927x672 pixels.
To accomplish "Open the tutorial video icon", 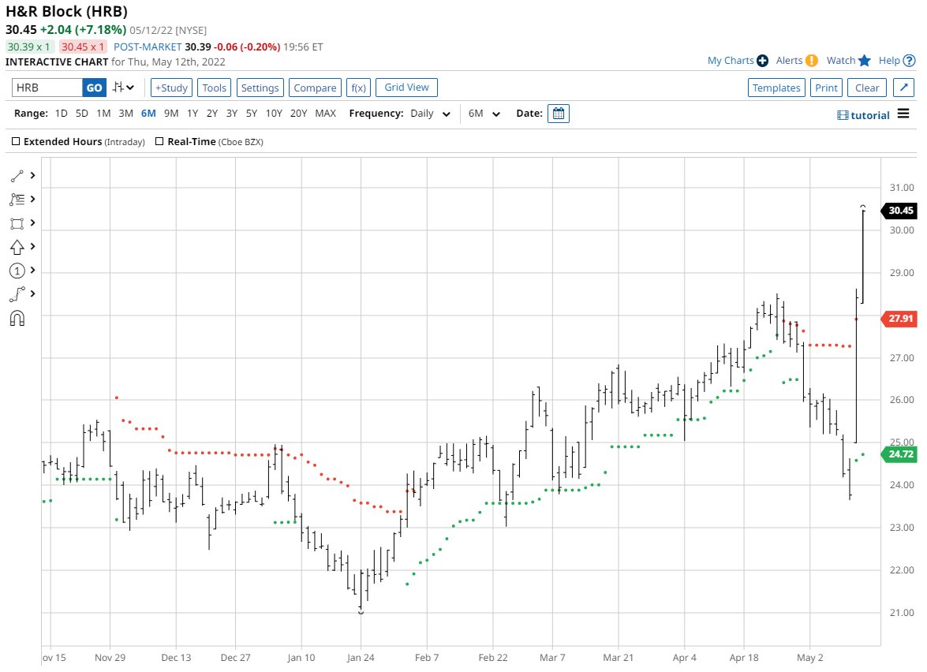I will pos(843,115).
